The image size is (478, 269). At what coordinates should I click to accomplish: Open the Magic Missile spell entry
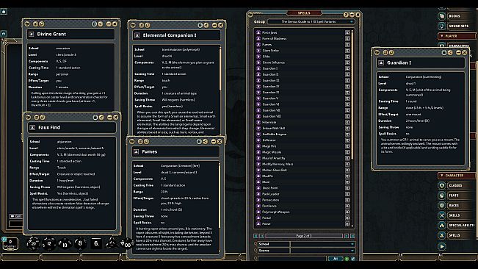click(272, 152)
